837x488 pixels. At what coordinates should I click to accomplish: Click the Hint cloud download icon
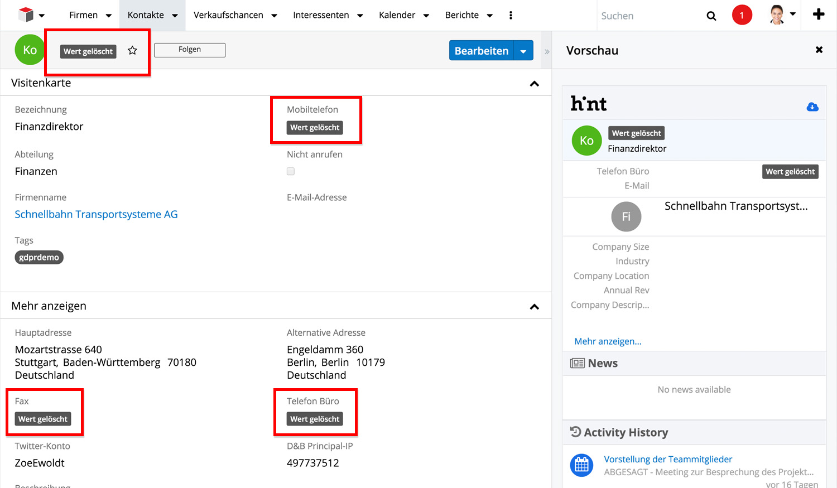[812, 107]
